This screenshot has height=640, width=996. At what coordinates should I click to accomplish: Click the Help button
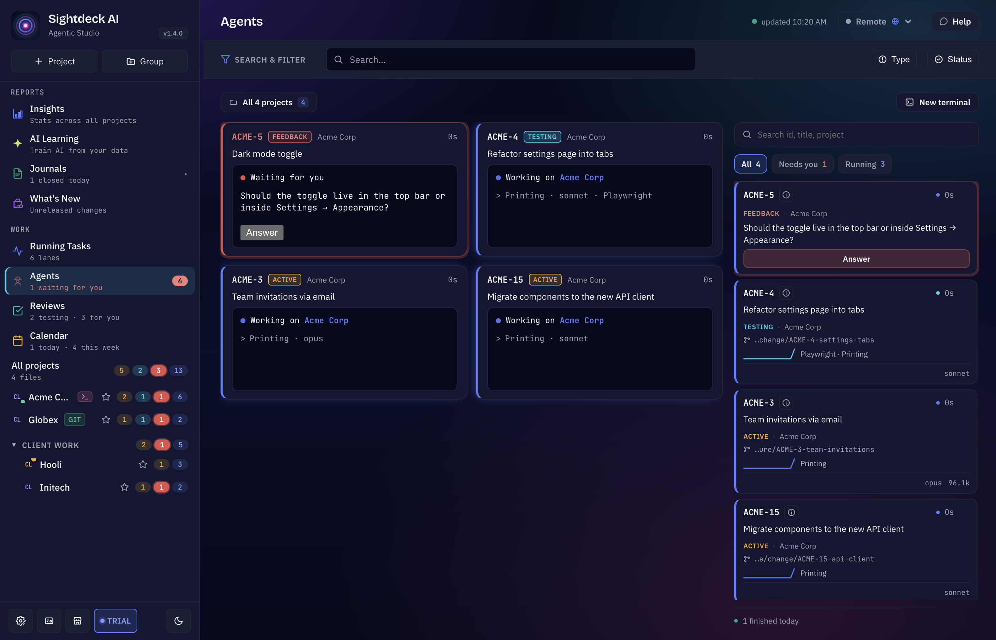955,22
